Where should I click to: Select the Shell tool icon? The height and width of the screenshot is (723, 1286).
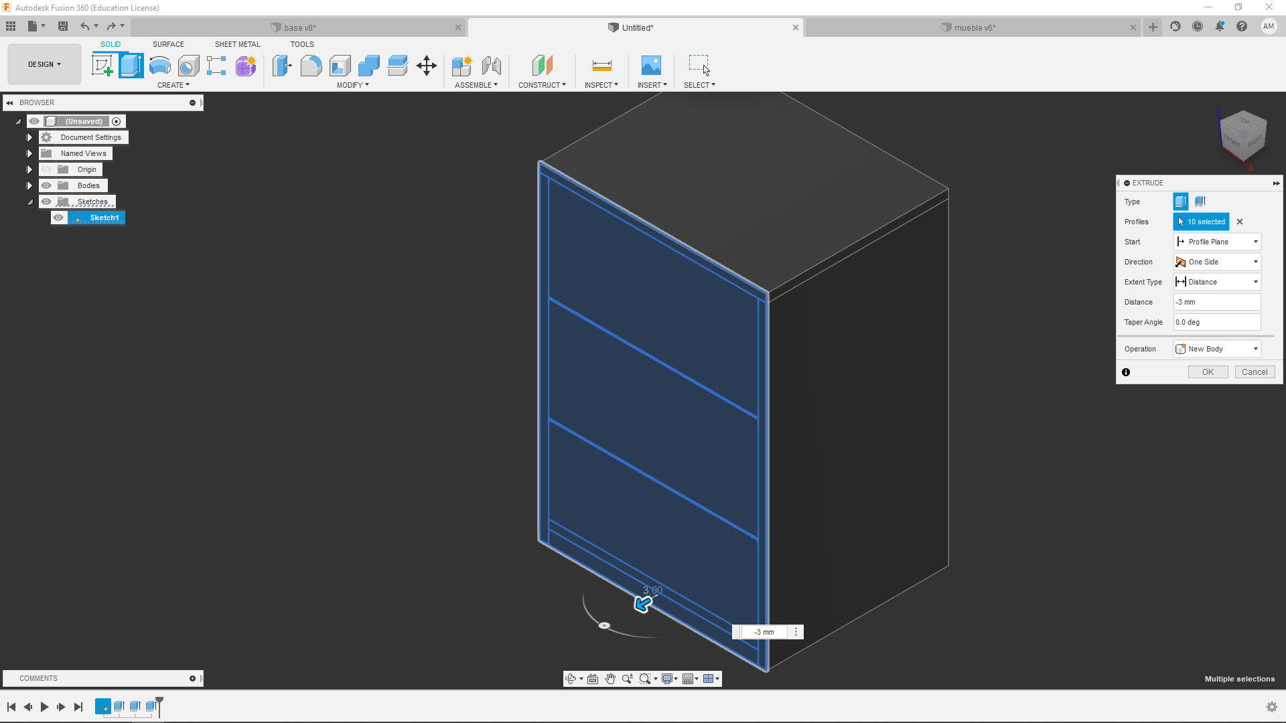[340, 66]
